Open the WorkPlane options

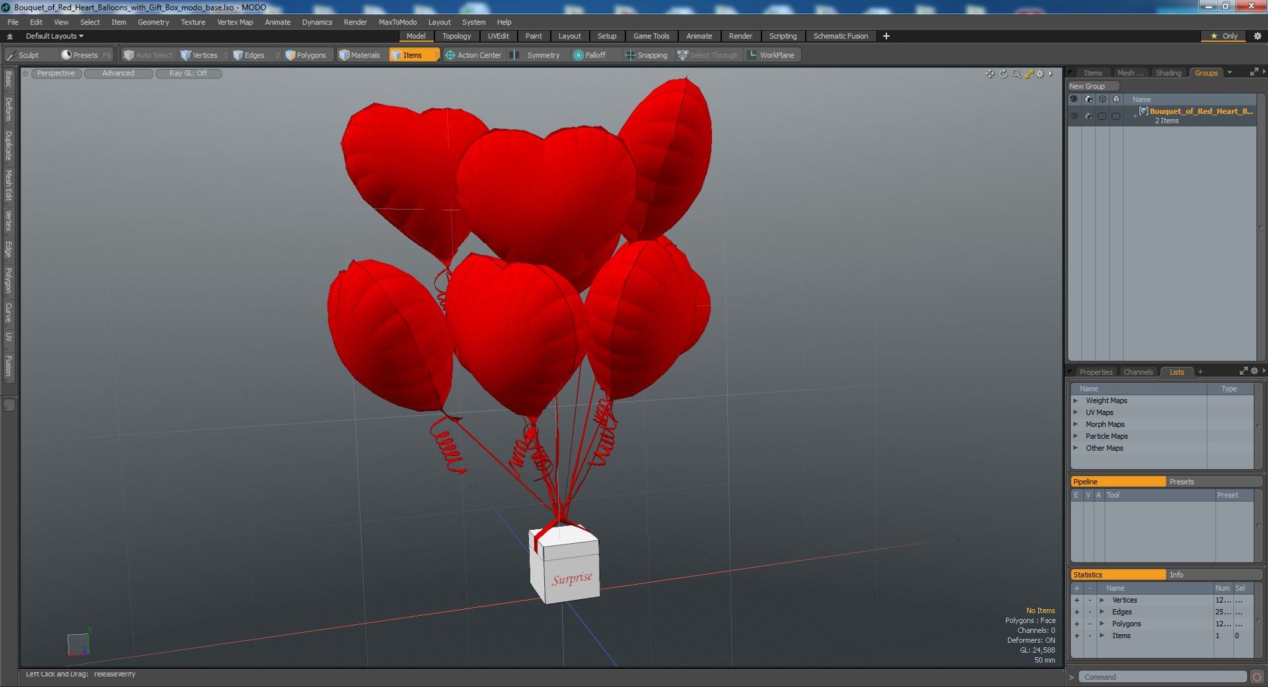pos(771,55)
